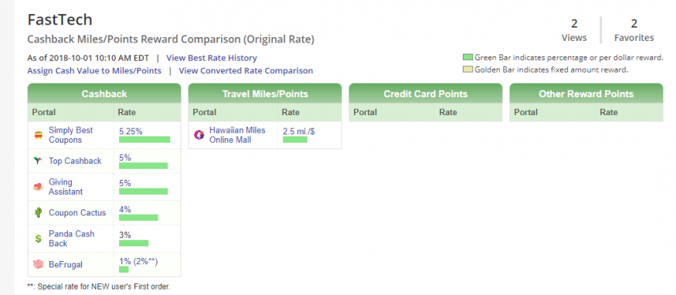Open Assign Cash Value to Miles/Points link
Screen dimensions: 676x295
(94, 70)
